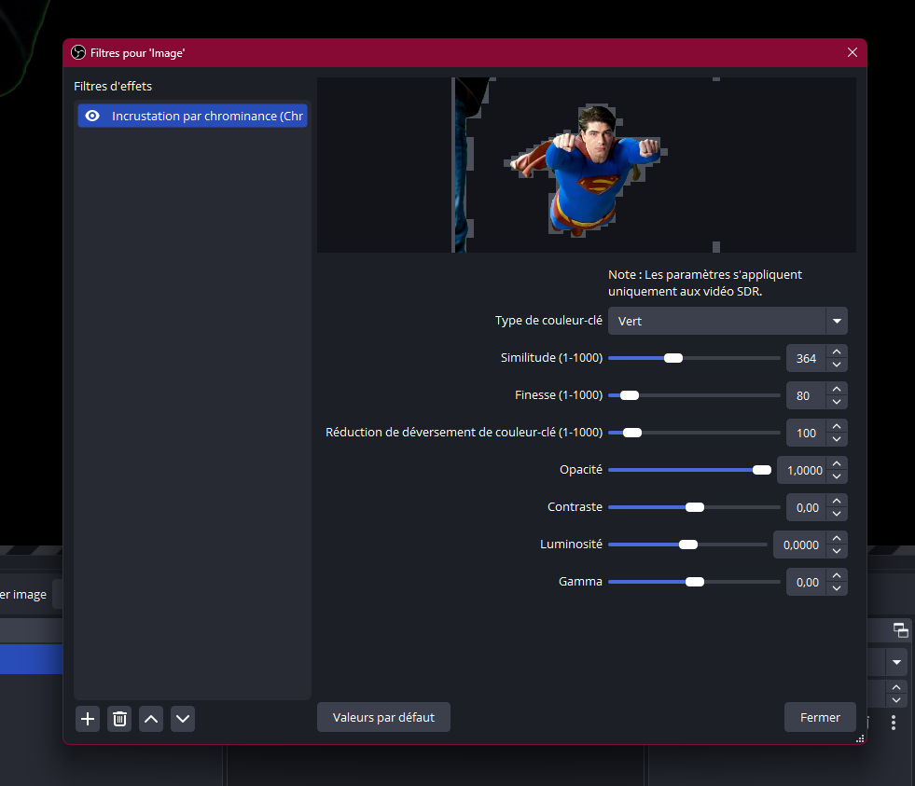Increase Finesse value with up arrow
915x786 pixels.
pyautogui.click(x=837, y=389)
